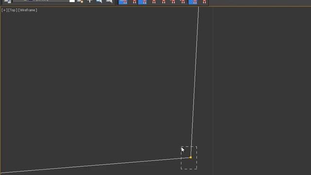Open the [Top] viewport view menu
The height and width of the screenshot is (175, 311).
pyautogui.click(x=13, y=10)
